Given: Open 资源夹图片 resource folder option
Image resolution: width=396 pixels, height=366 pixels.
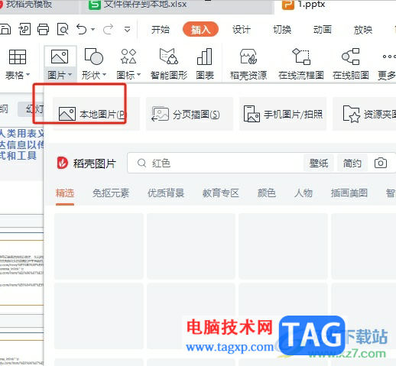Looking at the screenshot, I should click(x=365, y=114).
